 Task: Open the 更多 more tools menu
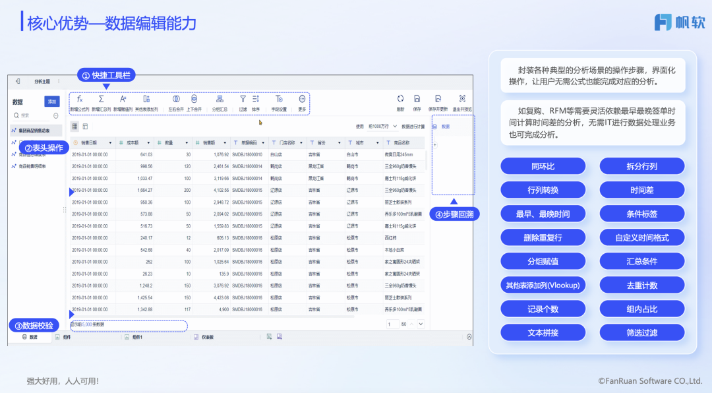[x=302, y=99]
